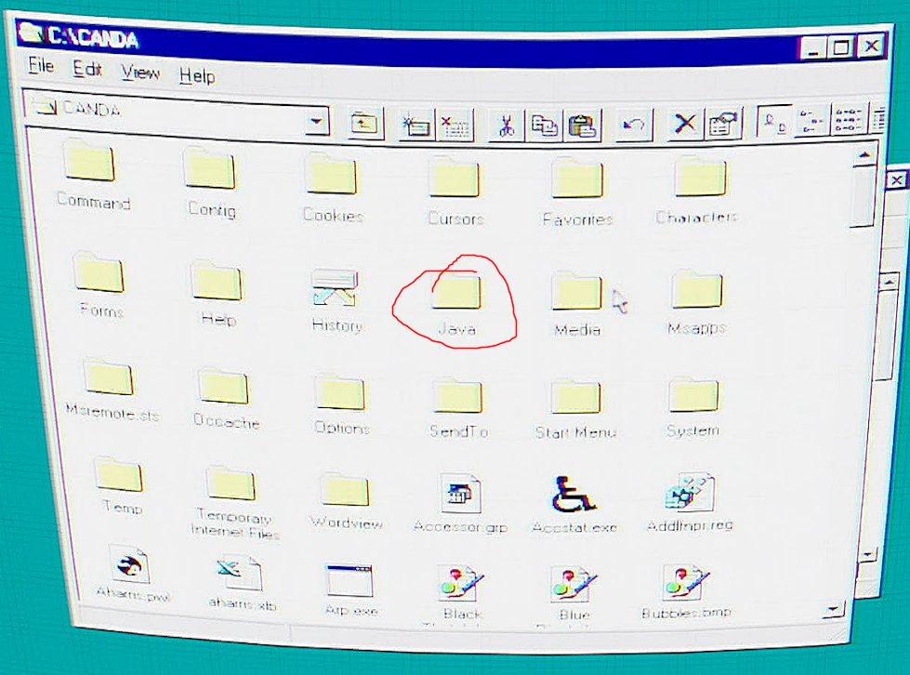Switch to Small Icons view
Image resolution: width=910 pixels, height=675 pixels.
[x=811, y=120]
